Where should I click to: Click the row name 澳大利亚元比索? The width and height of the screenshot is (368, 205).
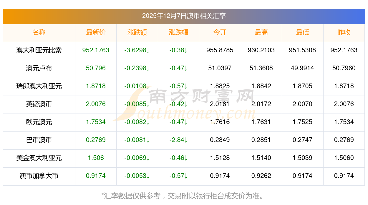(x=39, y=50)
